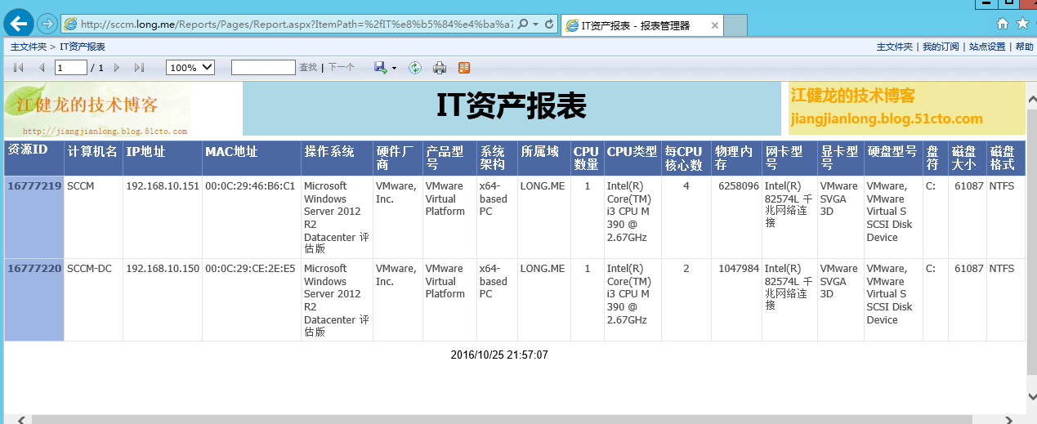Viewport: 1037px width, 424px height.
Task: Click the IT资产报表 report title
Action: coord(512,106)
